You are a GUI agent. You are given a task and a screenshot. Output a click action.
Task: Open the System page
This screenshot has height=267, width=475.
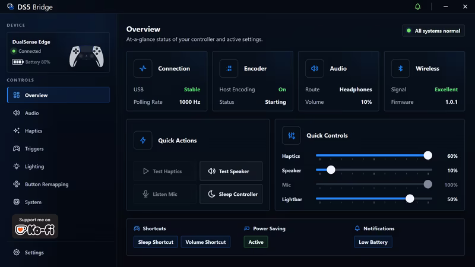point(58,202)
